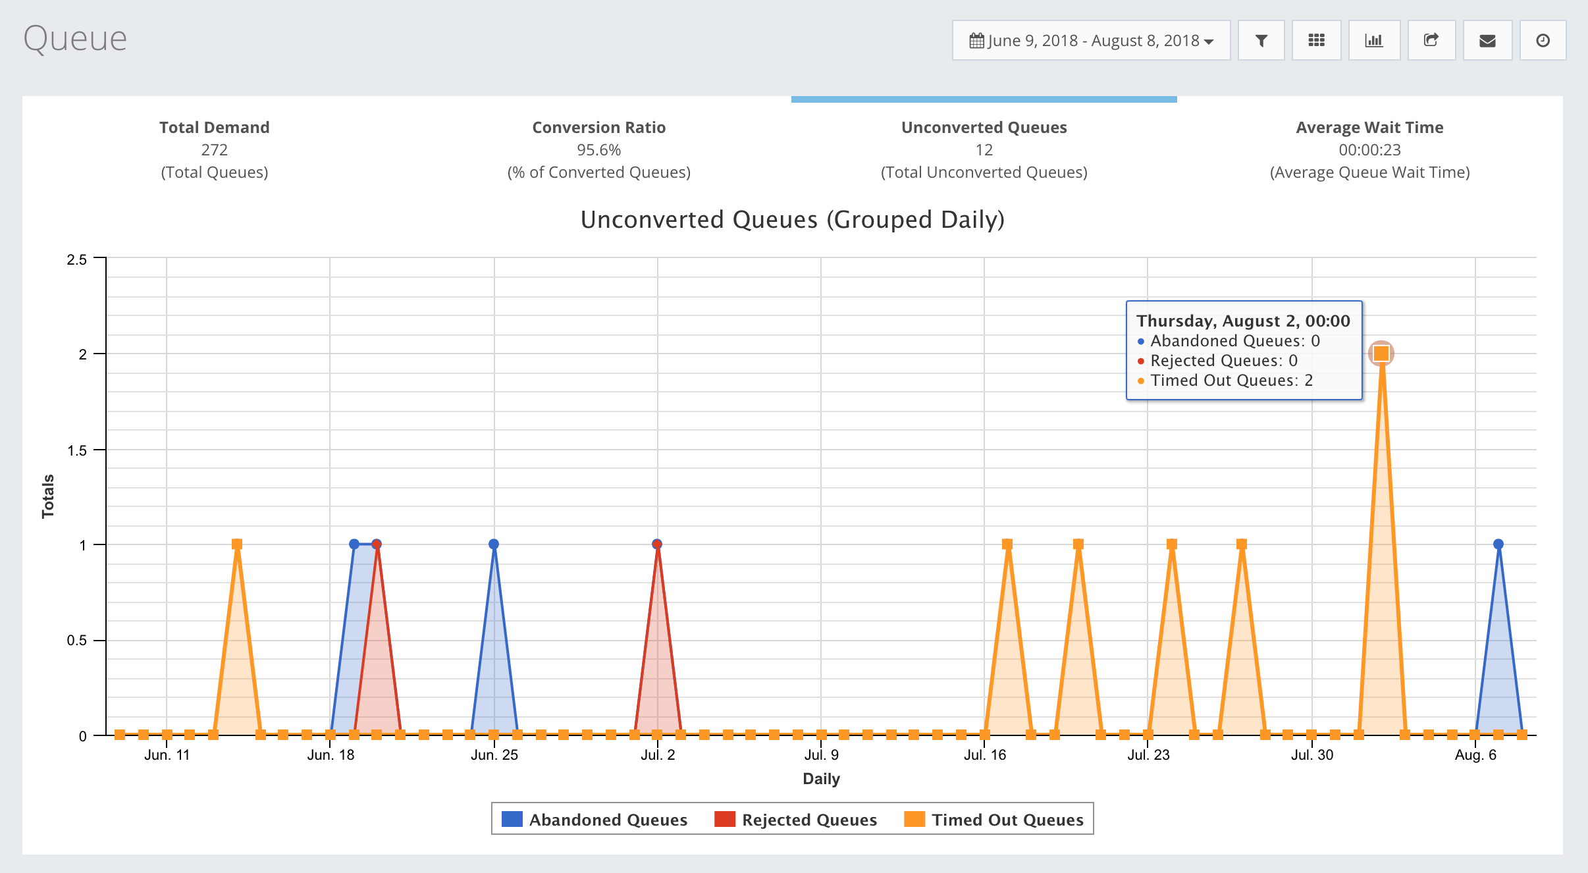
Task: Click the envelope email icon
Action: (1487, 41)
